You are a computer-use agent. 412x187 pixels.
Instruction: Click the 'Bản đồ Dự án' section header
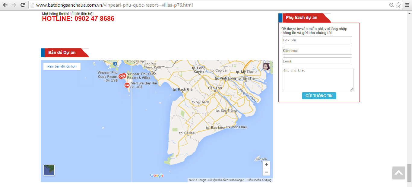click(65, 52)
